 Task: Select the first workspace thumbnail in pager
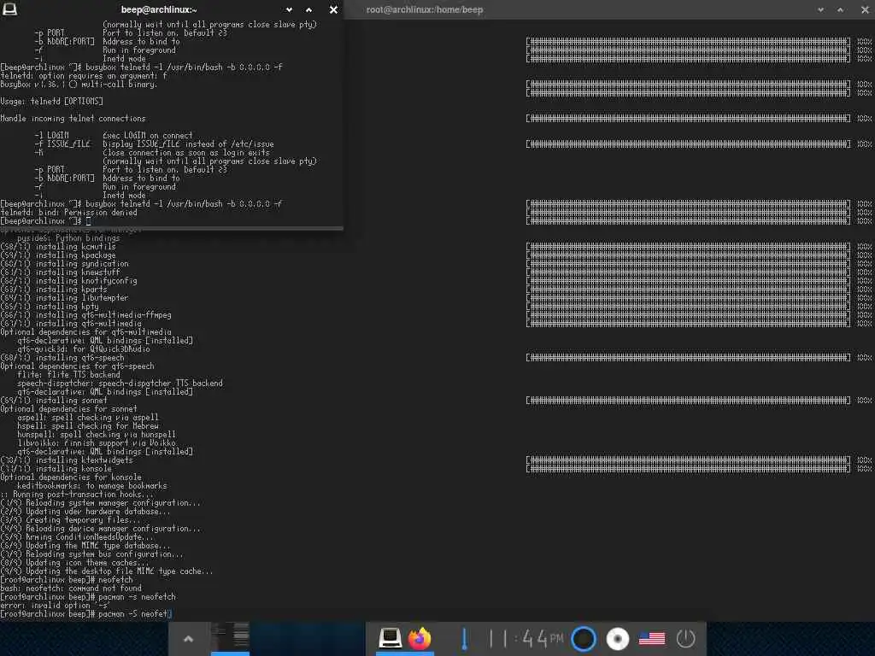point(230,637)
